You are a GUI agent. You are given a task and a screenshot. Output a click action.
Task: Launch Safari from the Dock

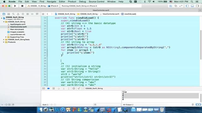point(63,110)
